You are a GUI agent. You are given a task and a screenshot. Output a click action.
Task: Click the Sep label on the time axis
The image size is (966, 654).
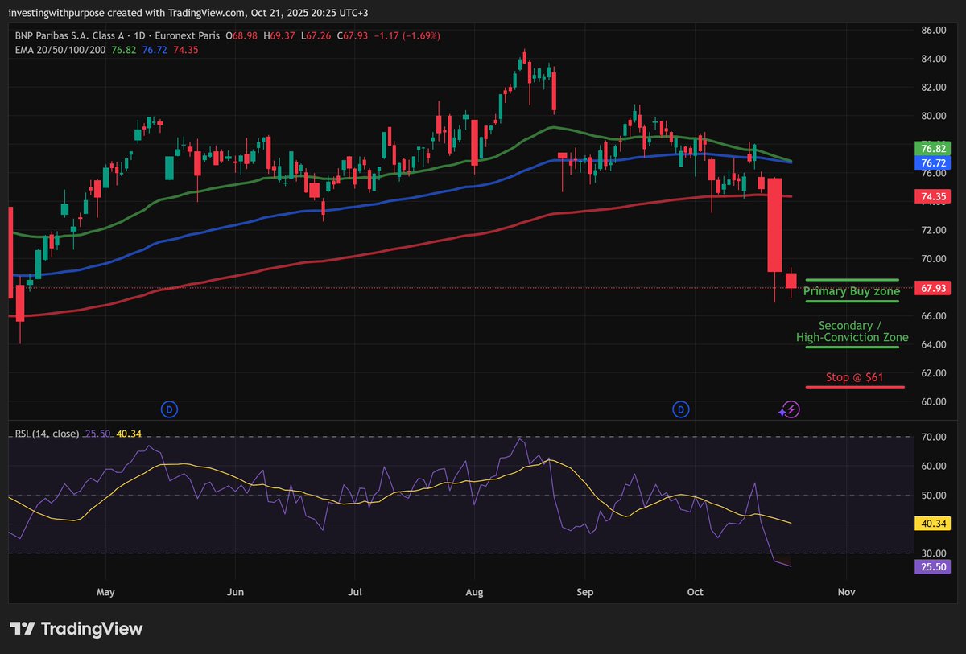[x=585, y=592]
